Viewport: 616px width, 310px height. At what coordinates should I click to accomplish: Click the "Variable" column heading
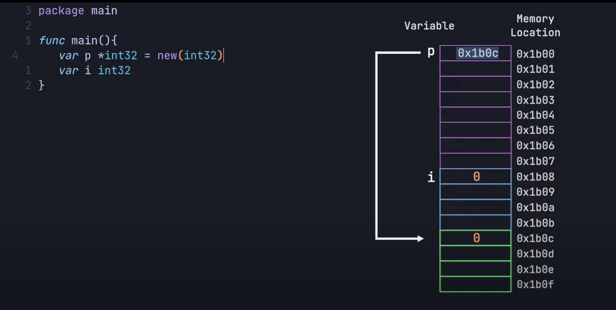click(x=429, y=26)
